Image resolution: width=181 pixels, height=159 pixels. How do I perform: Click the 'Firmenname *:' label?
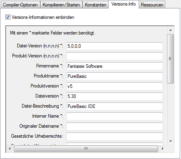[49, 66]
